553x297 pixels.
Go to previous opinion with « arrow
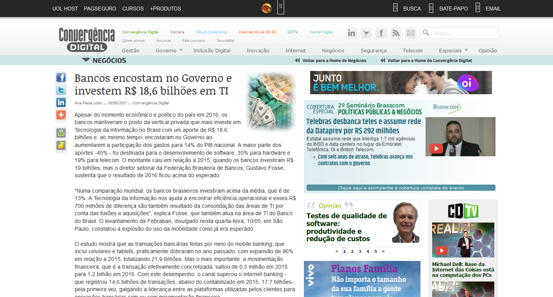pos(337,251)
